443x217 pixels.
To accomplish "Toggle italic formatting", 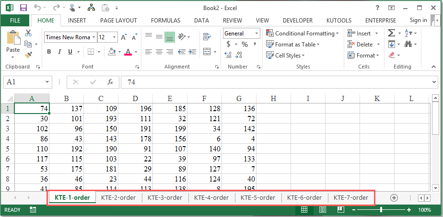I will click(x=60, y=52).
